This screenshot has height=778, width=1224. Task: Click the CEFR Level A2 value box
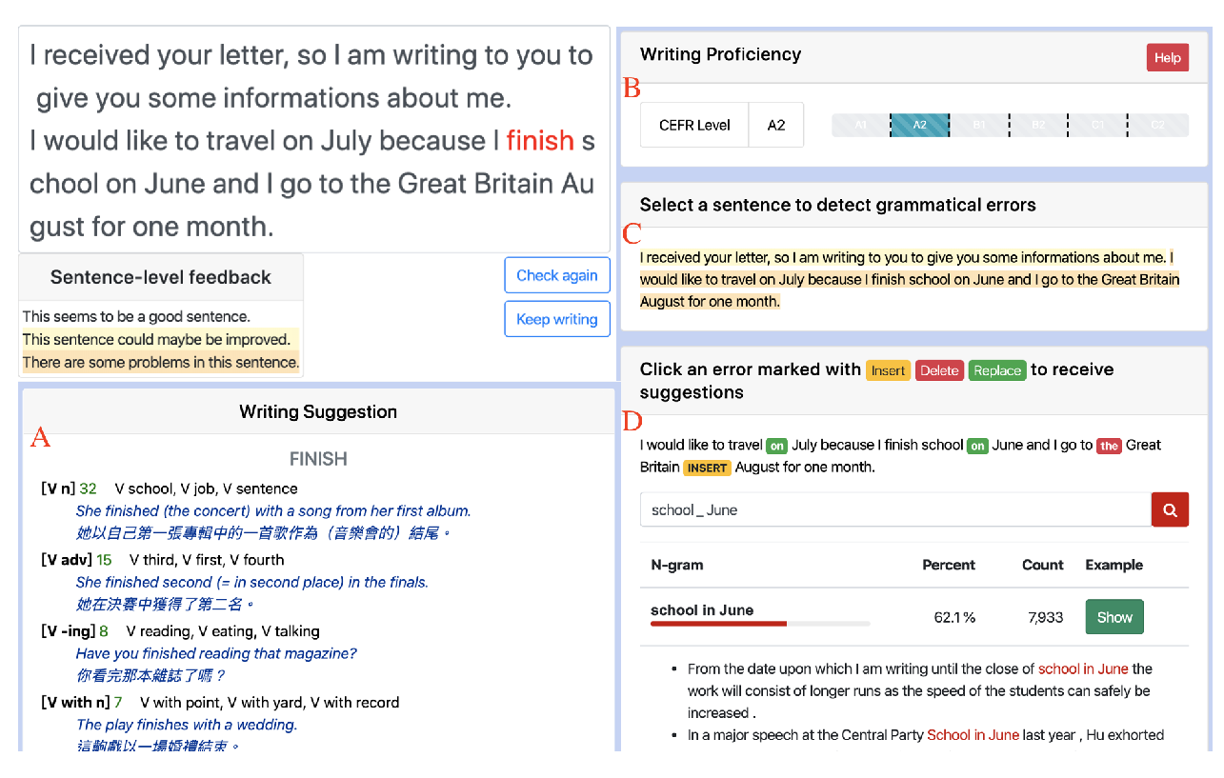(x=776, y=125)
